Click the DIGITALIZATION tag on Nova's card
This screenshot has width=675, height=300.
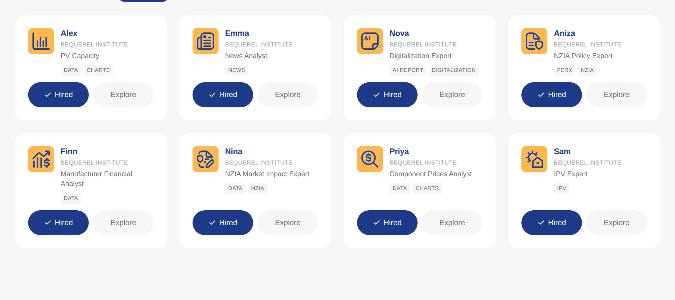tap(454, 70)
